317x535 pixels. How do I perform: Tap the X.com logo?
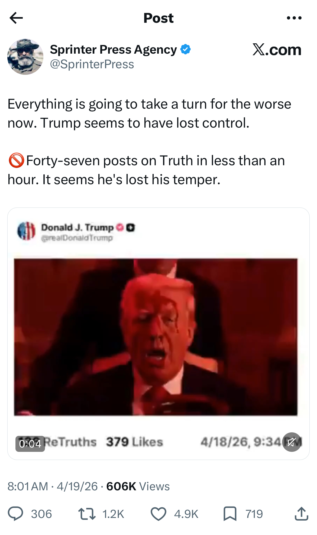point(277,50)
